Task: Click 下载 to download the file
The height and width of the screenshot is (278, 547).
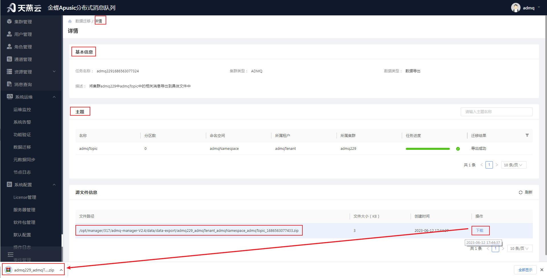Action: tap(480, 230)
